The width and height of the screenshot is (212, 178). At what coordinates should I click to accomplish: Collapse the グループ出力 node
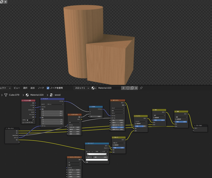[195, 126]
